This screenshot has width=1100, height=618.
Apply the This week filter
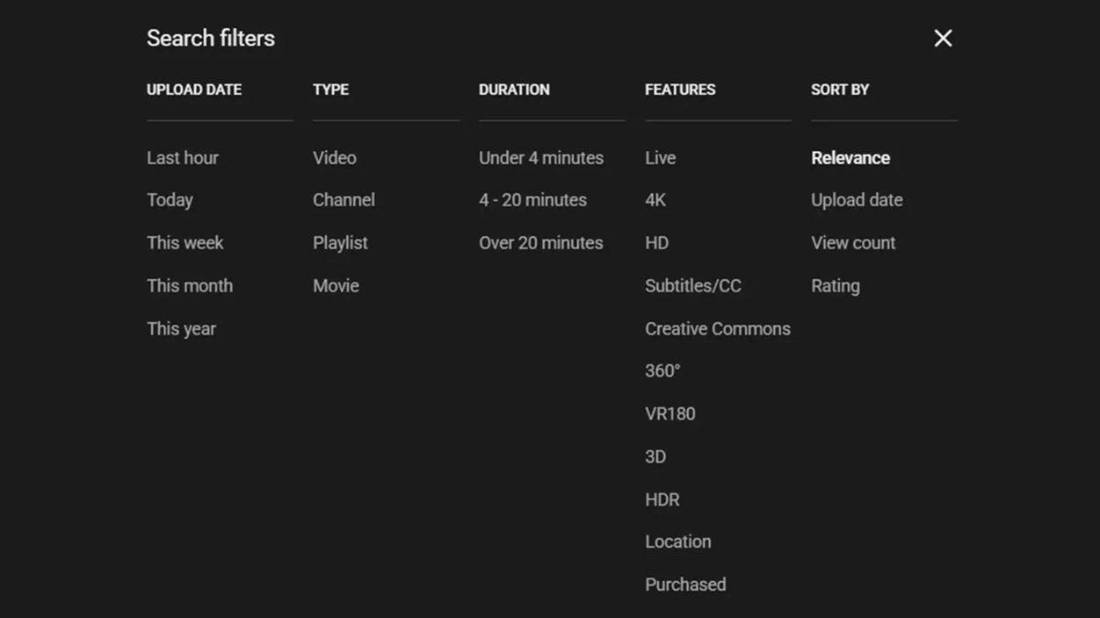click(185, 242)
